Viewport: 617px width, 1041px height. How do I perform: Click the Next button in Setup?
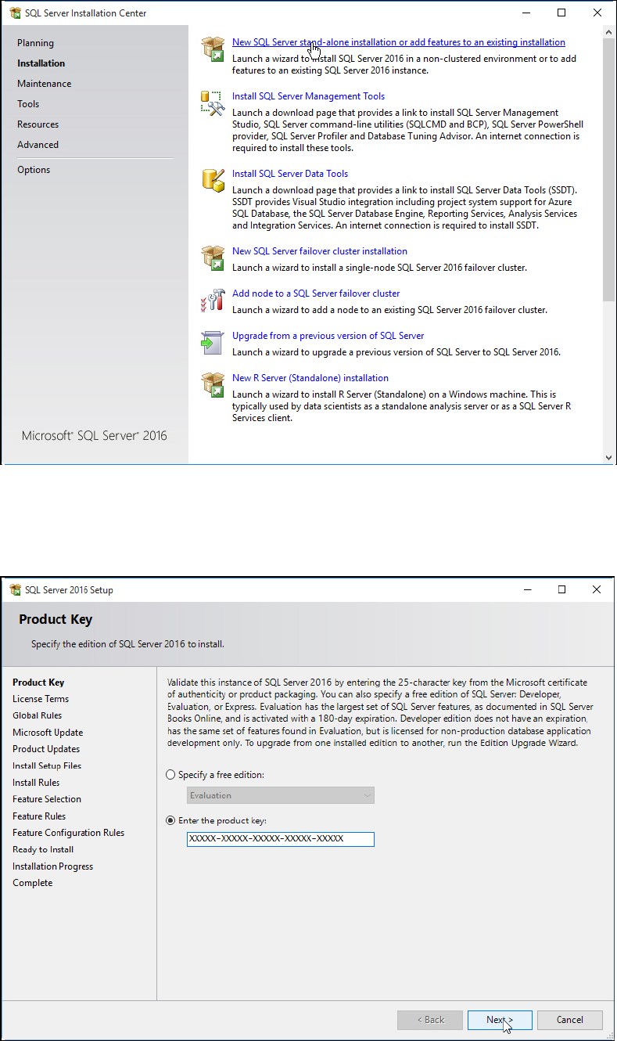(500, 1020)
